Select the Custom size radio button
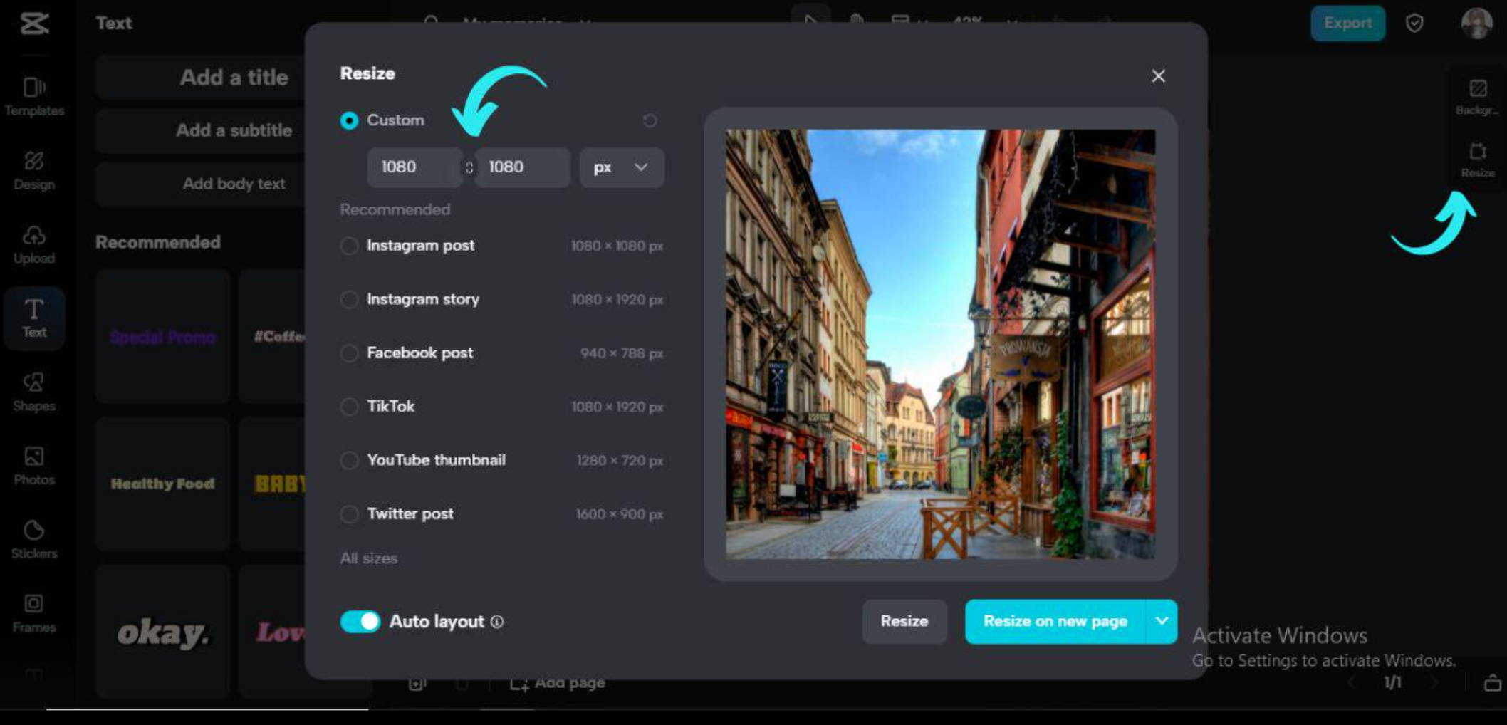The height and width of the screenshot is (725, 1507). [x=349, y=121]
